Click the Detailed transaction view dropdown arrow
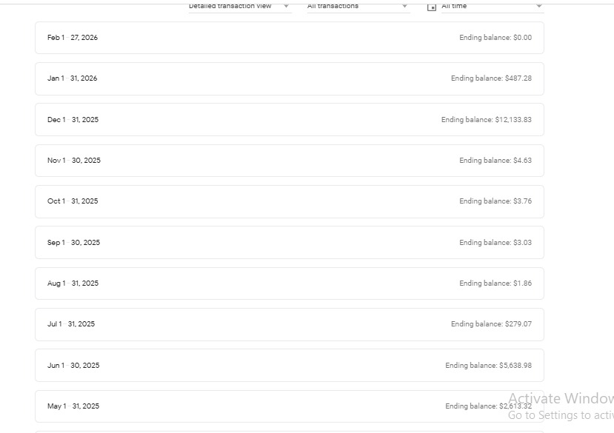Viewport: 614px width, 433px height. 287,7
